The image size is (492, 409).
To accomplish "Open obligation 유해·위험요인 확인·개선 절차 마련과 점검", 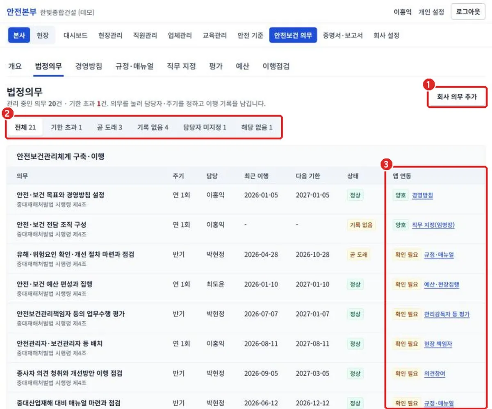I will [75, 254].
